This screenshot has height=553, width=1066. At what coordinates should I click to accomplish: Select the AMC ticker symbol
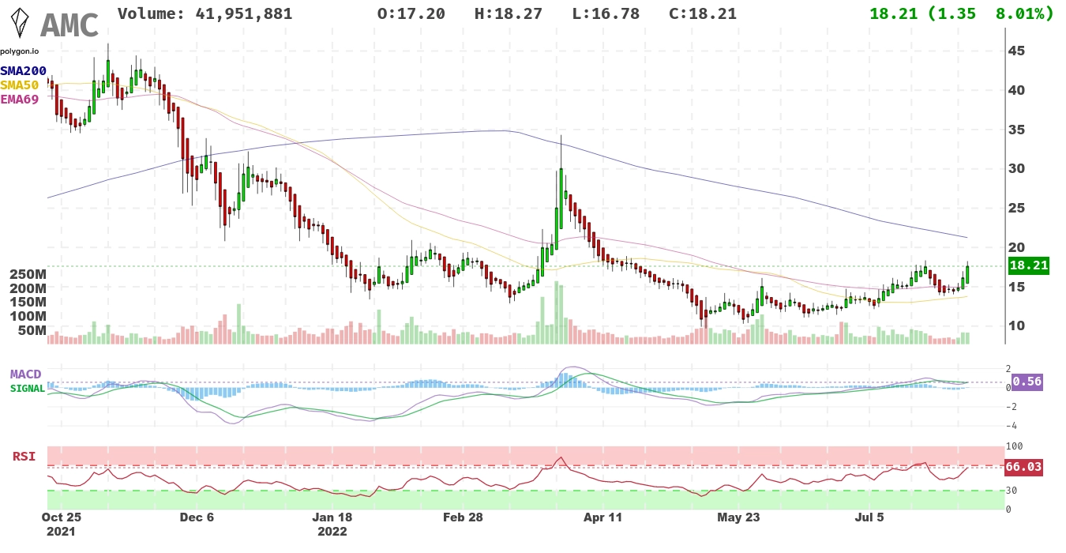69,25
